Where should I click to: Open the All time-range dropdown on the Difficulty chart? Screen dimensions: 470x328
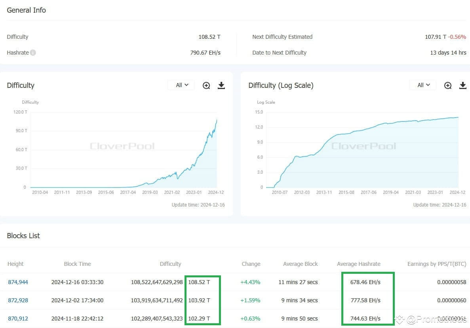click(181, 85)
